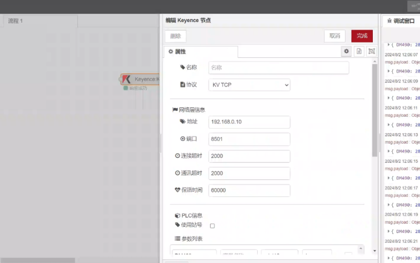
Task: Open node settings gear icon
Action: (x=346, y=51)
